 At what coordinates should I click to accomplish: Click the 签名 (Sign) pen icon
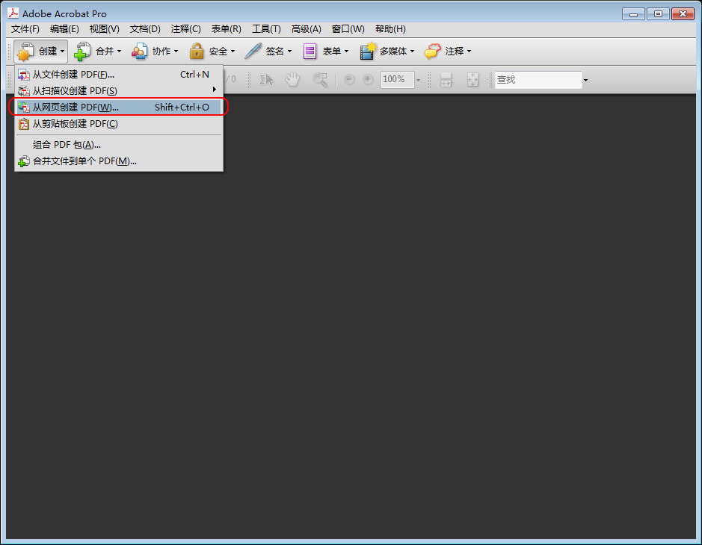pos(253,51)
